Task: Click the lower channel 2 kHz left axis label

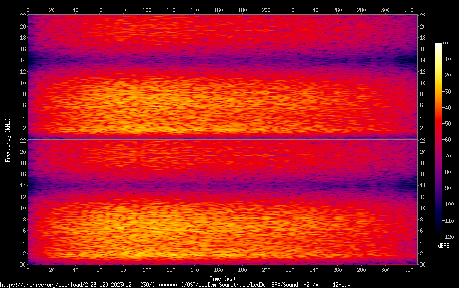Action: point(24,253)
